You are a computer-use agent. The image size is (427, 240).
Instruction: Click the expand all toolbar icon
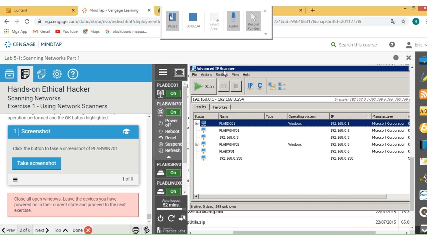click(x=272, y=86)
